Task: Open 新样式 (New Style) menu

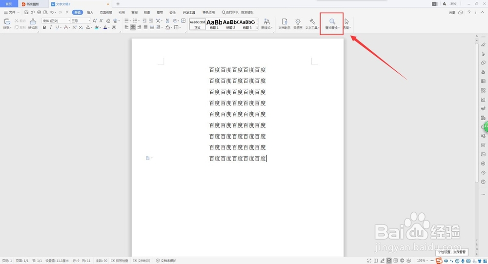Action: (x=267, y=23)
